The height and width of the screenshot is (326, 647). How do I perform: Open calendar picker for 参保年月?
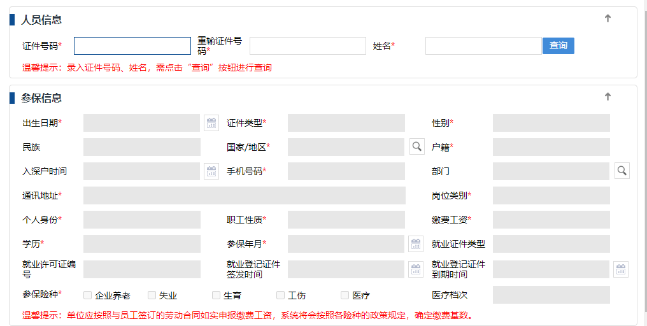416,244
